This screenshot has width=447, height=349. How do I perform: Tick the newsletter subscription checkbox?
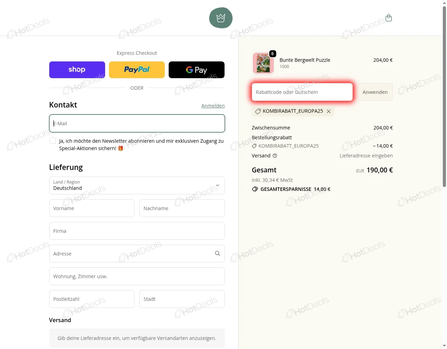point(53,141)
